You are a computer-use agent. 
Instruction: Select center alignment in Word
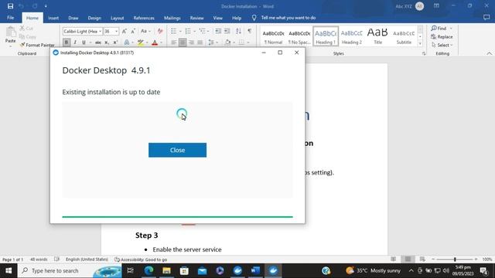pyautogui.click(x=183, y=42)
